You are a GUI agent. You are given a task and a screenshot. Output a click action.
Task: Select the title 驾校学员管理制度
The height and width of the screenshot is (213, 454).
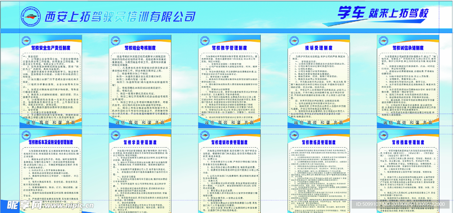140,142
